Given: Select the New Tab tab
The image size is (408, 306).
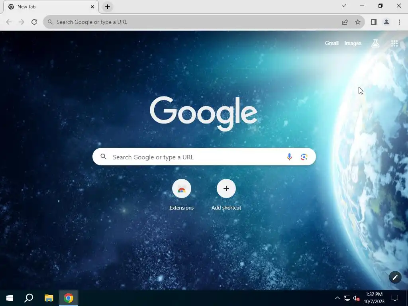Looking at the screenshot, I should [51, 7].
